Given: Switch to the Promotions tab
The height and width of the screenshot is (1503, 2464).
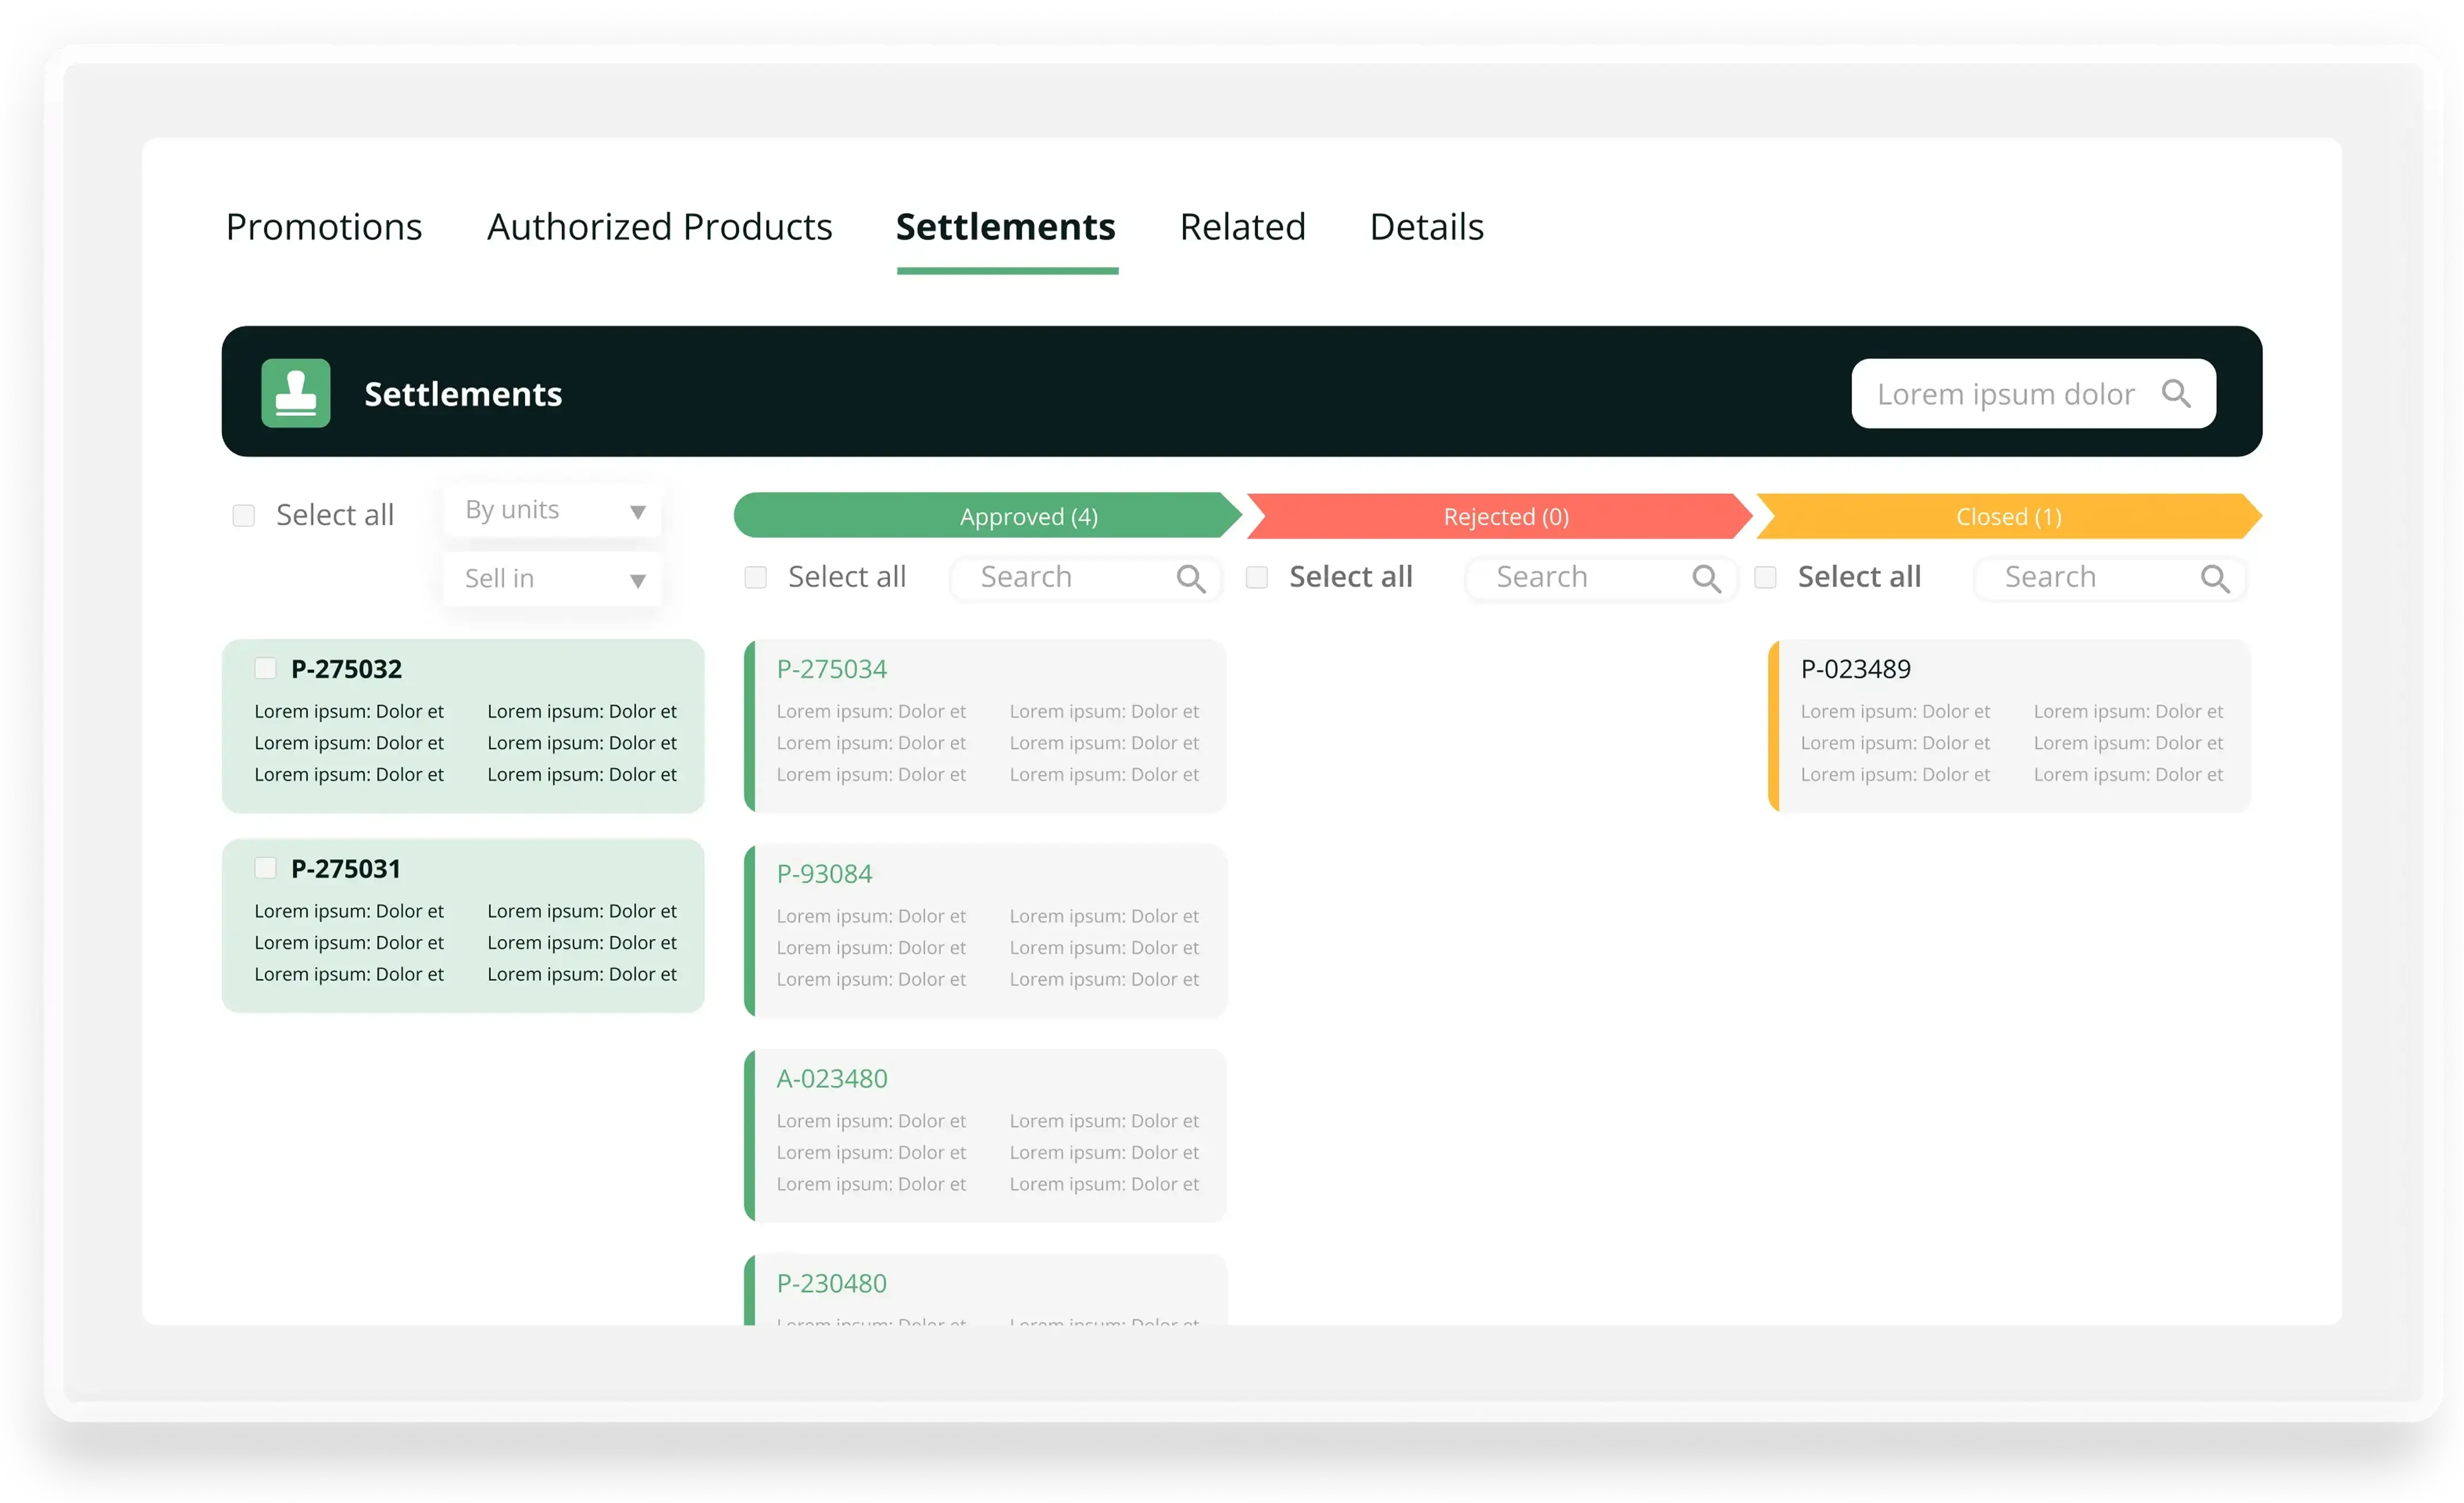Looking at the screenshot, I should coord(324,227).
